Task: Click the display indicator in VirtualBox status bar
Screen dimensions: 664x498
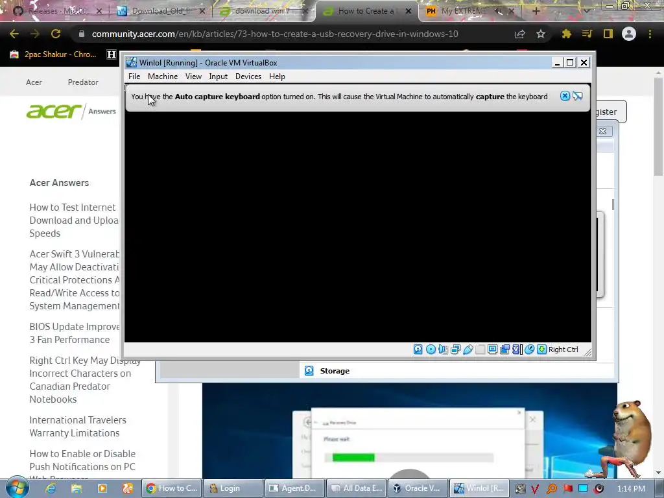Action: coord(493,350)
